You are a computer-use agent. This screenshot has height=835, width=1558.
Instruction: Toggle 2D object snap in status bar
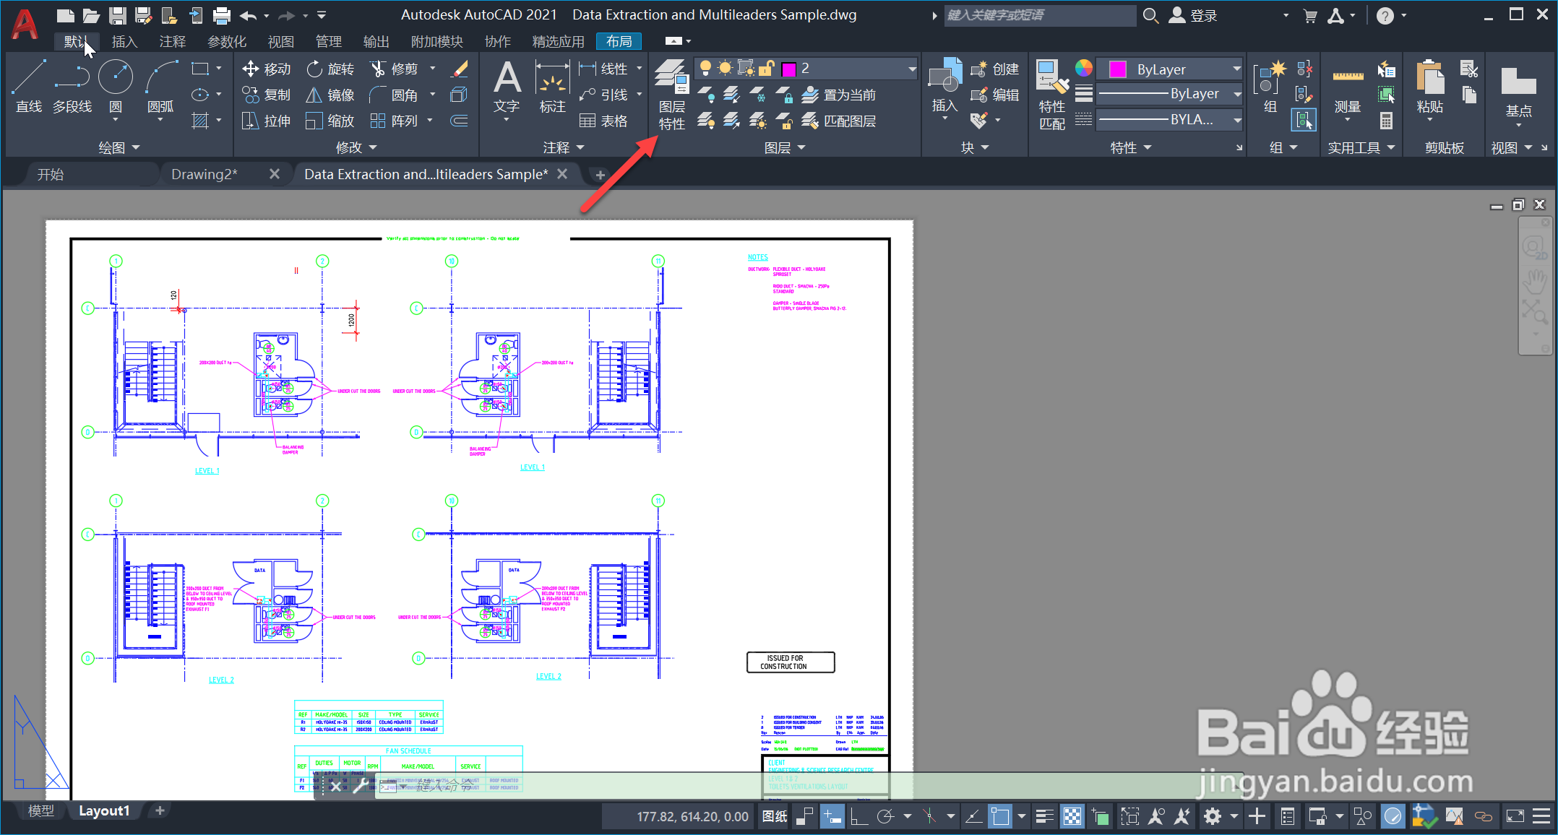coord(1000,816)
